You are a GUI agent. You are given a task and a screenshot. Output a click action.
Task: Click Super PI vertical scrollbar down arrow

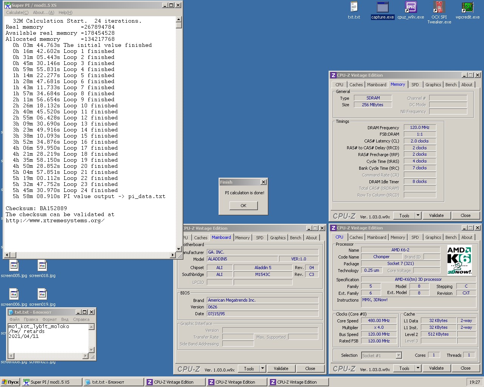click(179, 249)
